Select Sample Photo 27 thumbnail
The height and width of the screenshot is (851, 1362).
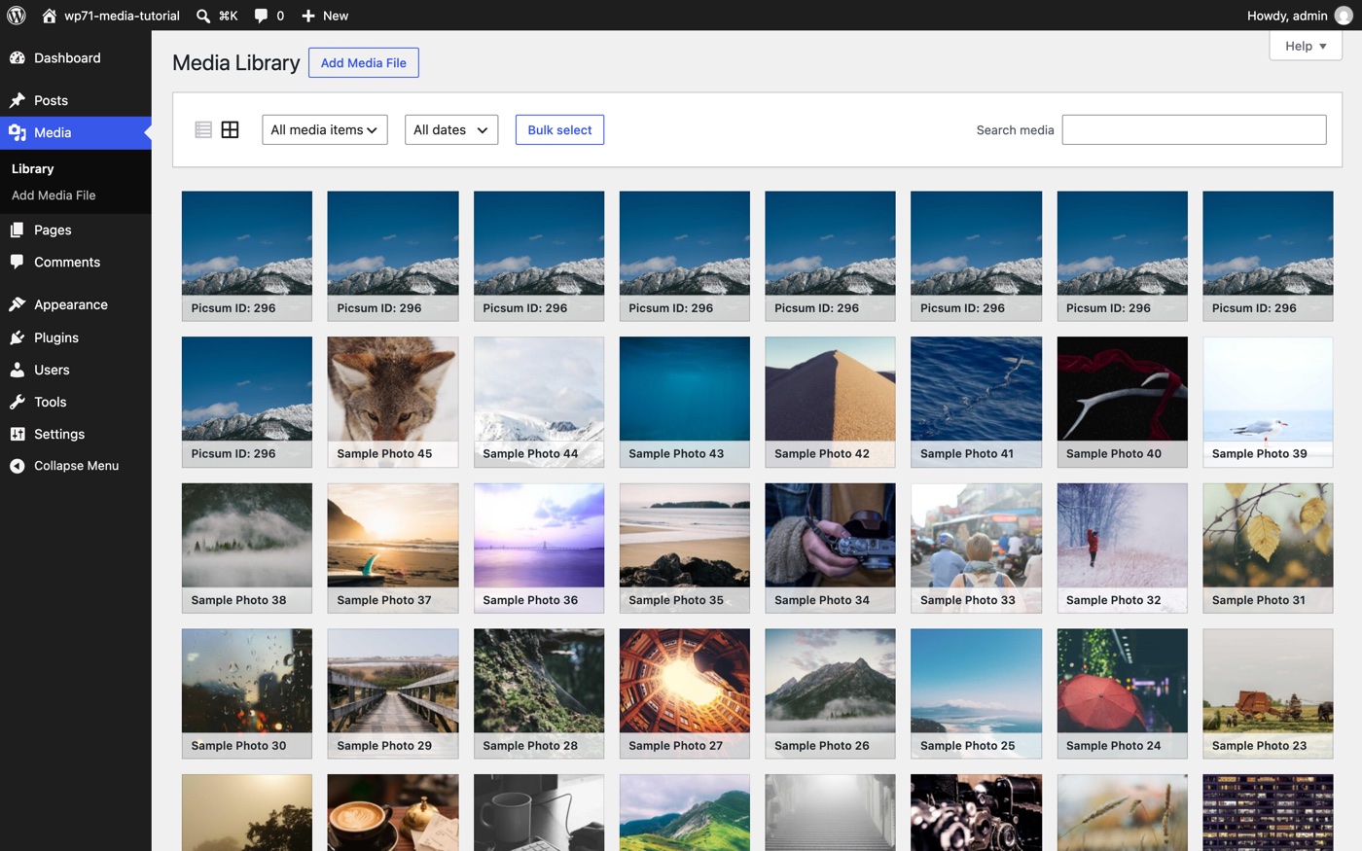click(685, 693)
